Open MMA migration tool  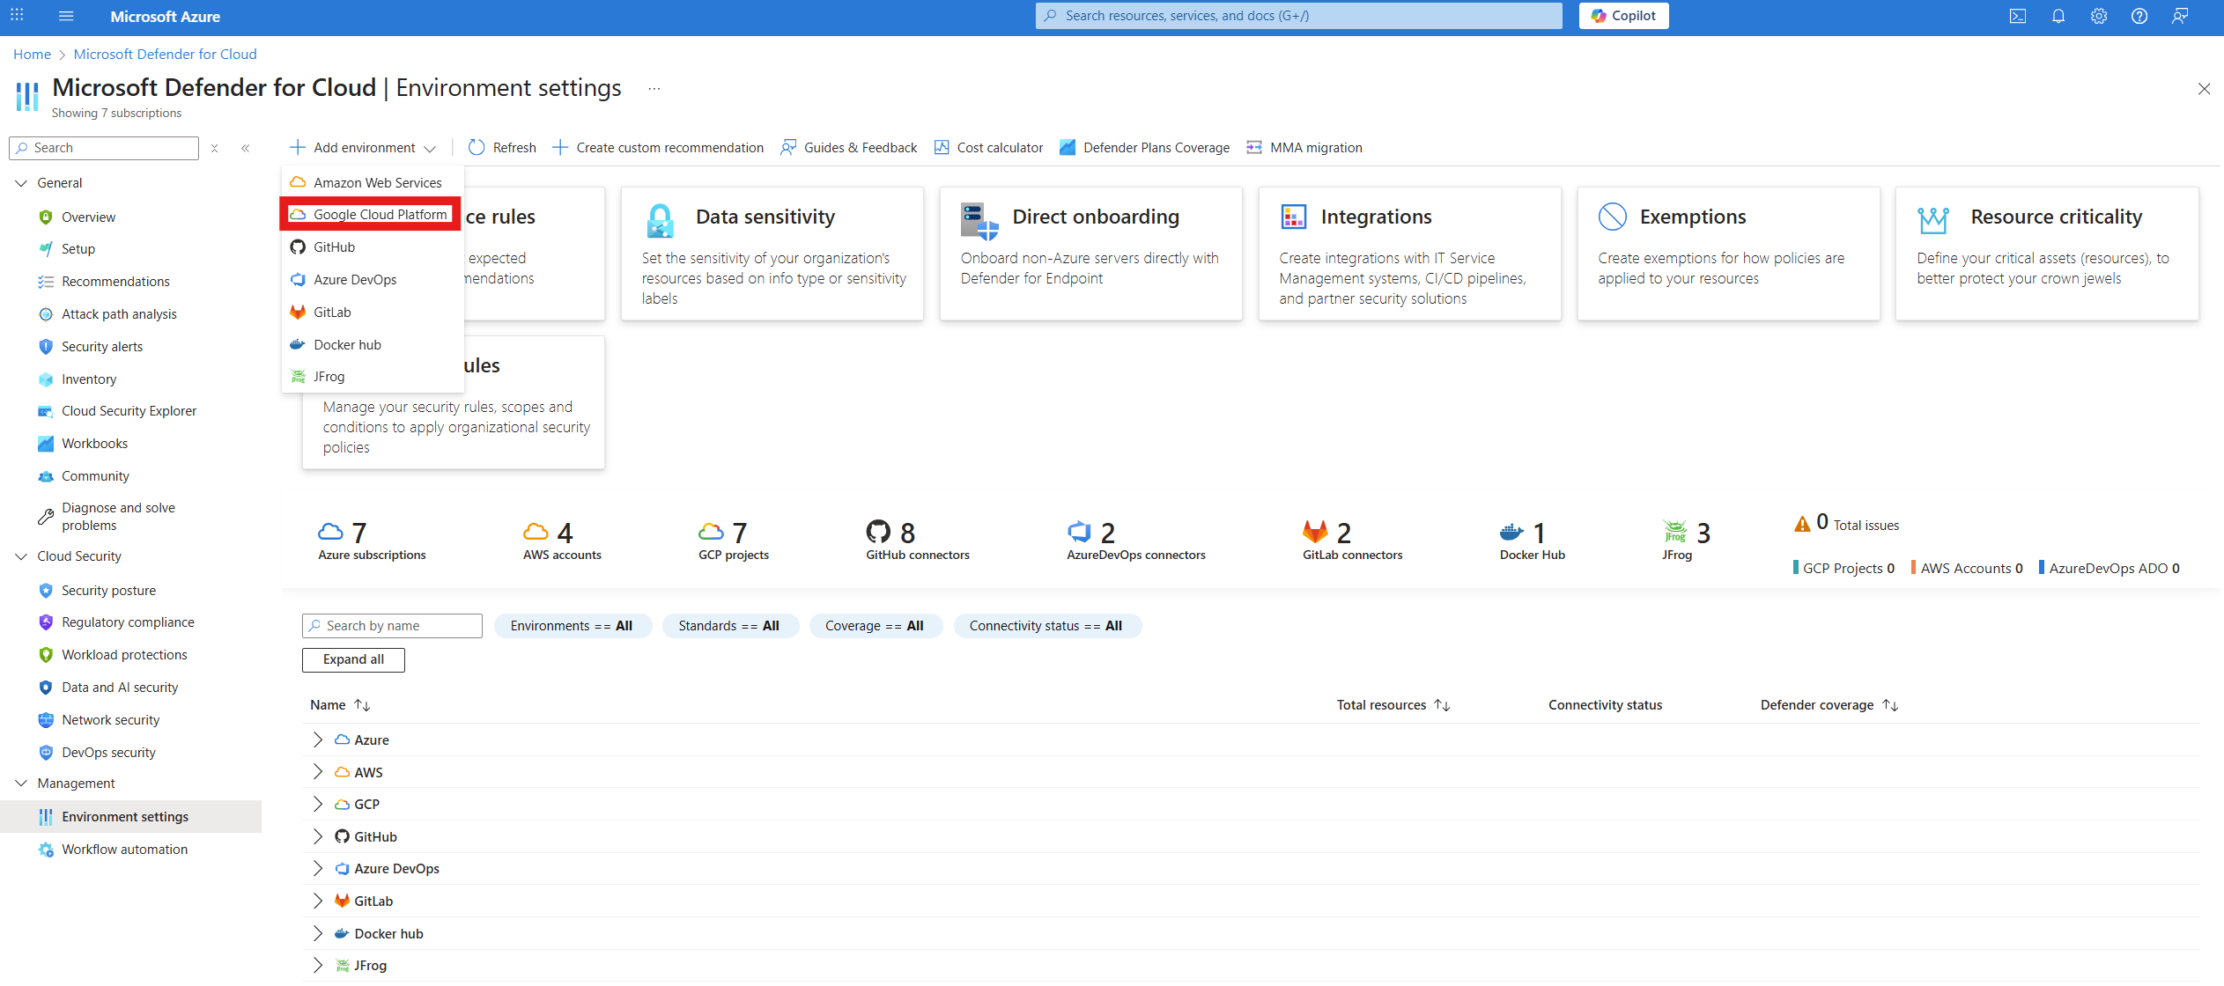click(1304, 148)
